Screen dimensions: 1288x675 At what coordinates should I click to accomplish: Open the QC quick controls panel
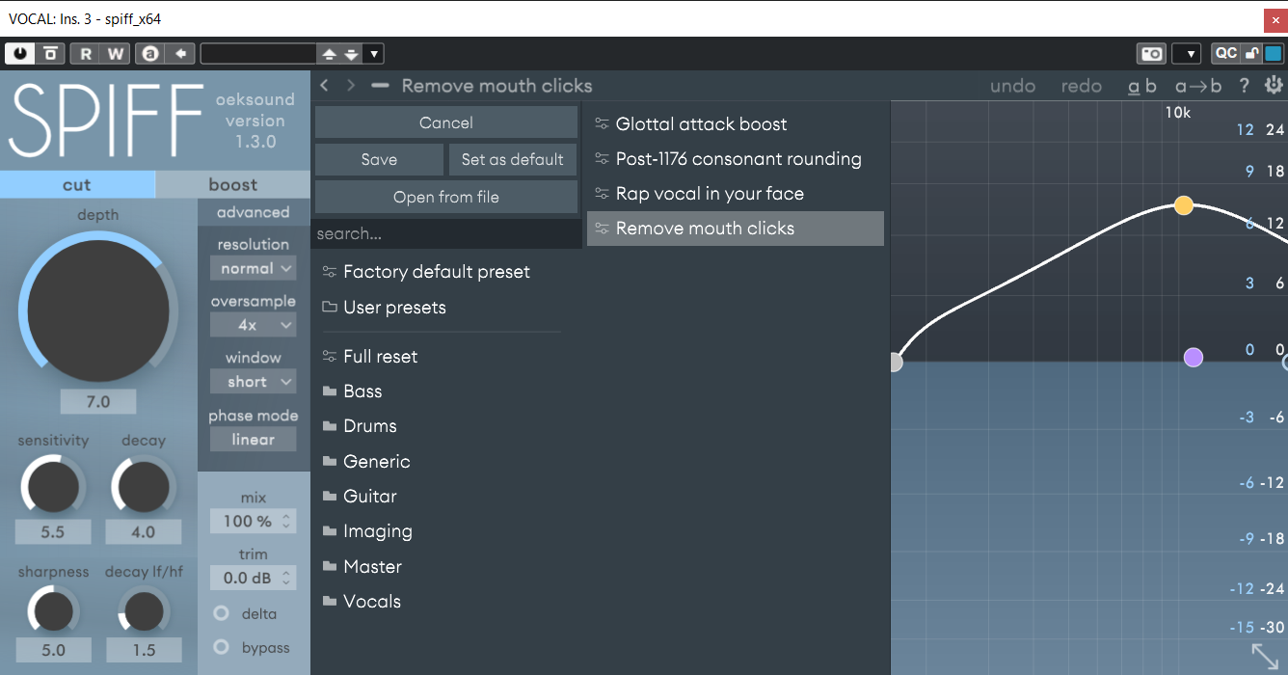pos(1225,54)
